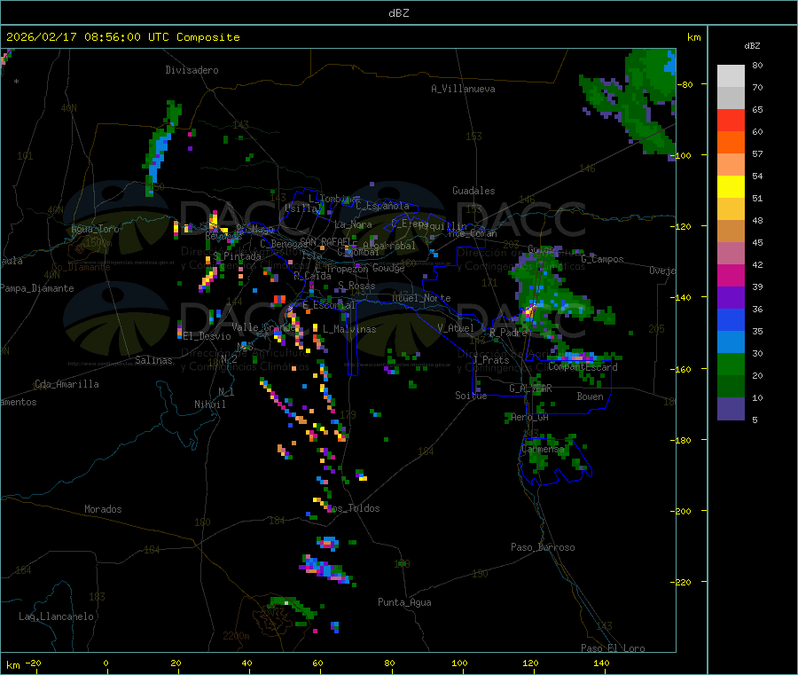This screenshot has height=675, width=798.
Task: Click the Atuel_Norte map label
Action: coord(421,298)
